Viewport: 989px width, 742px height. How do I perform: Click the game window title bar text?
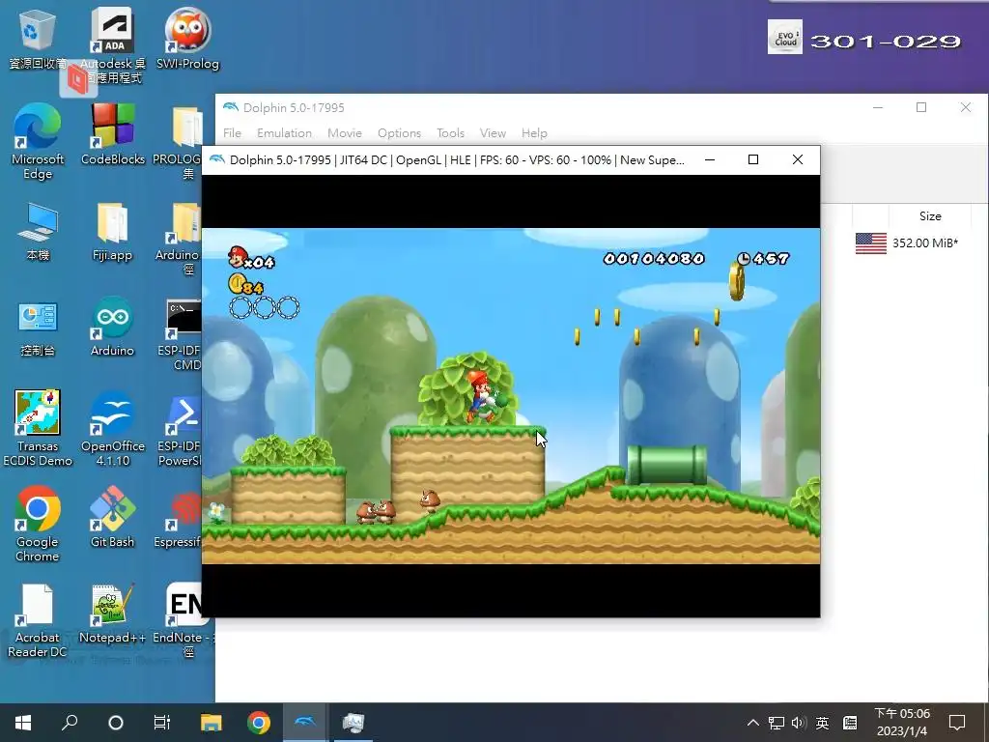point(457,160)
